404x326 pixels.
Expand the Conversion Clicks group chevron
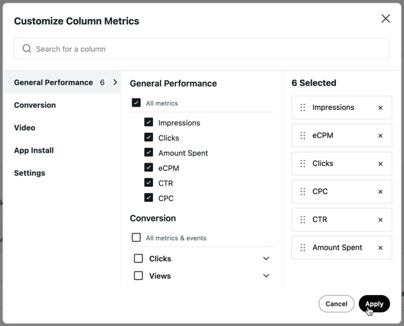266,259
